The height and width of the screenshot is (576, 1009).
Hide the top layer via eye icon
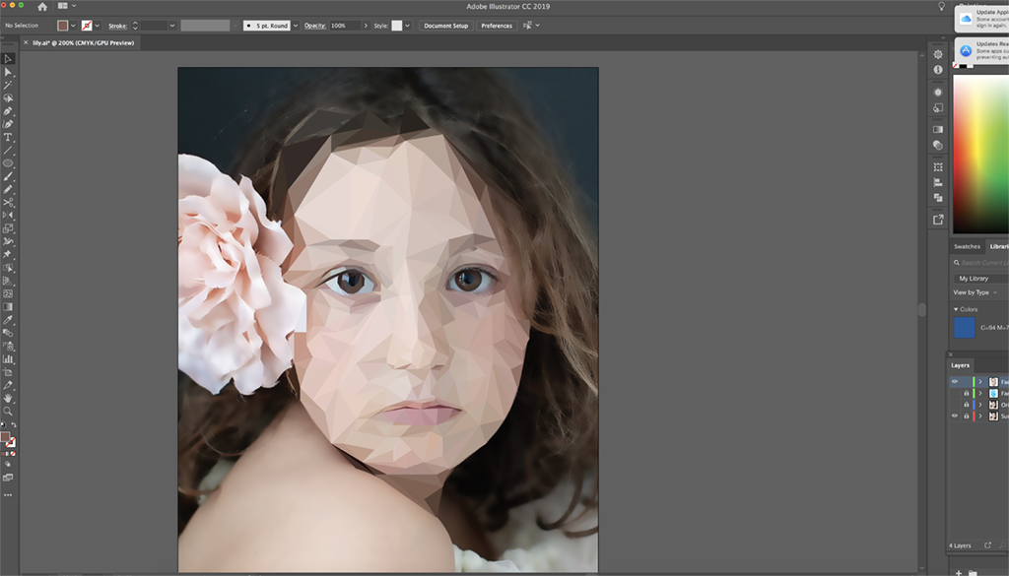955,381
